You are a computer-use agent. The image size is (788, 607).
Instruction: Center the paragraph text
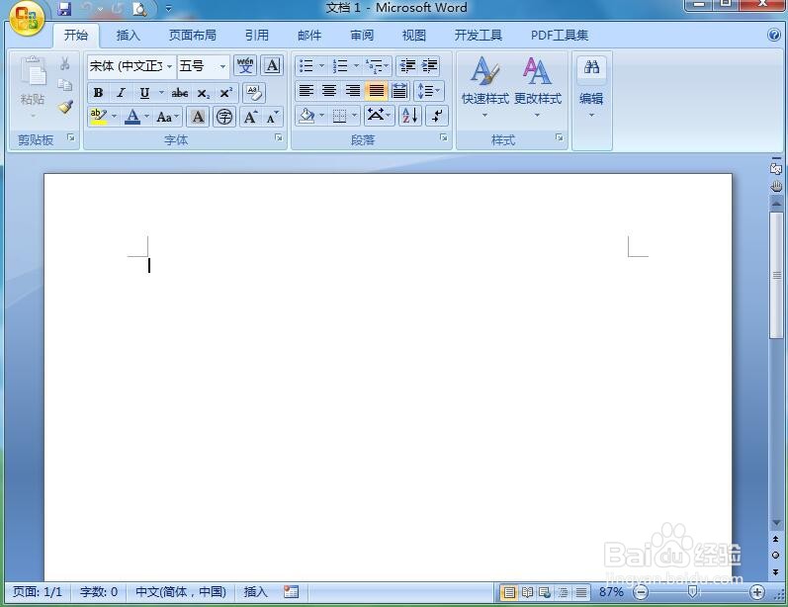329,91
